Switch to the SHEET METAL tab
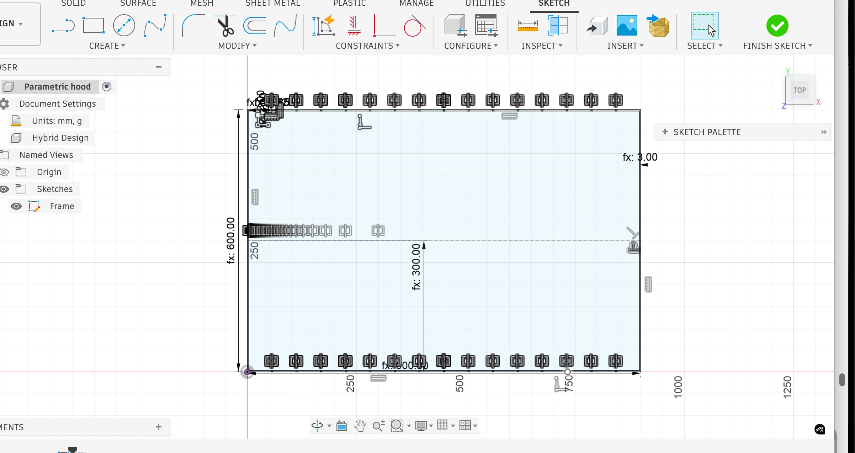855x453 pixels. click(272, 4)
